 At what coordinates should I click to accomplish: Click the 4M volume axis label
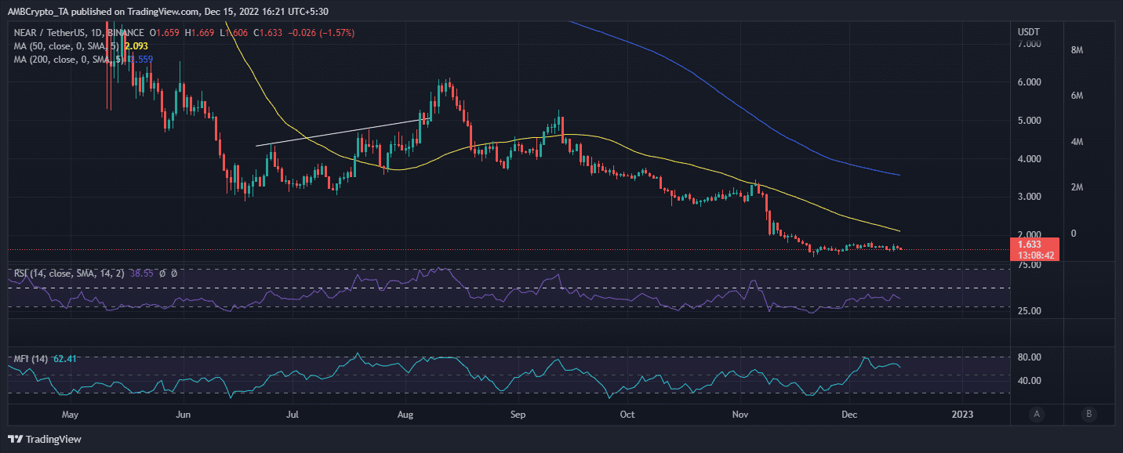[x=1078, y=142]
